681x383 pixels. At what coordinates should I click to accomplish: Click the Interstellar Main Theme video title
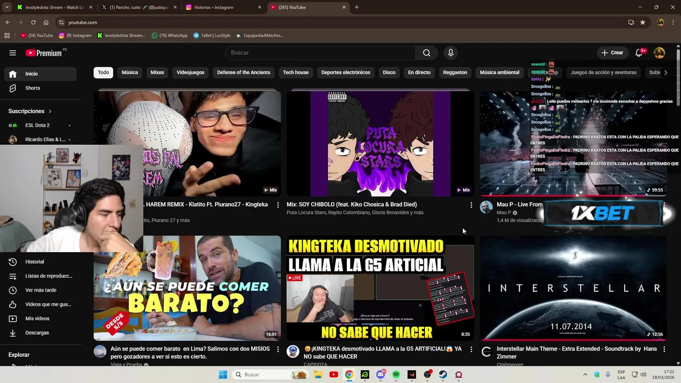576,353
